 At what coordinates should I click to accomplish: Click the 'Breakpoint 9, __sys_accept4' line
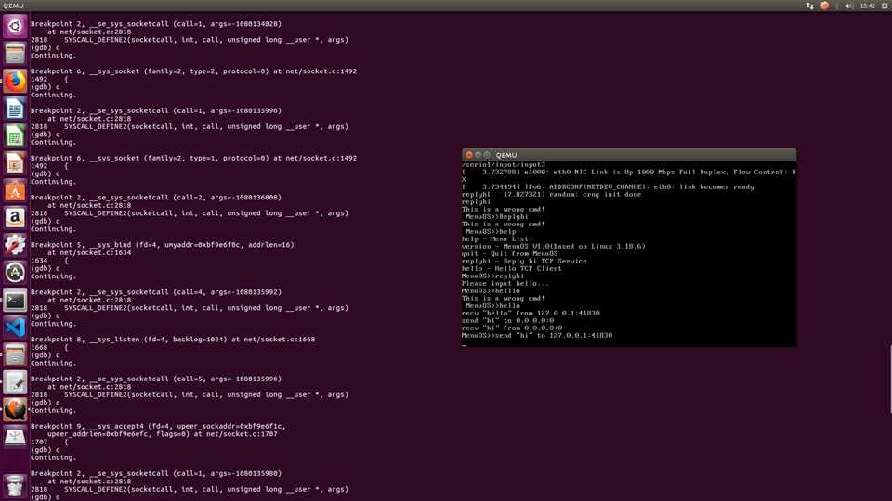pyautogui.click(x=158, y=426)
